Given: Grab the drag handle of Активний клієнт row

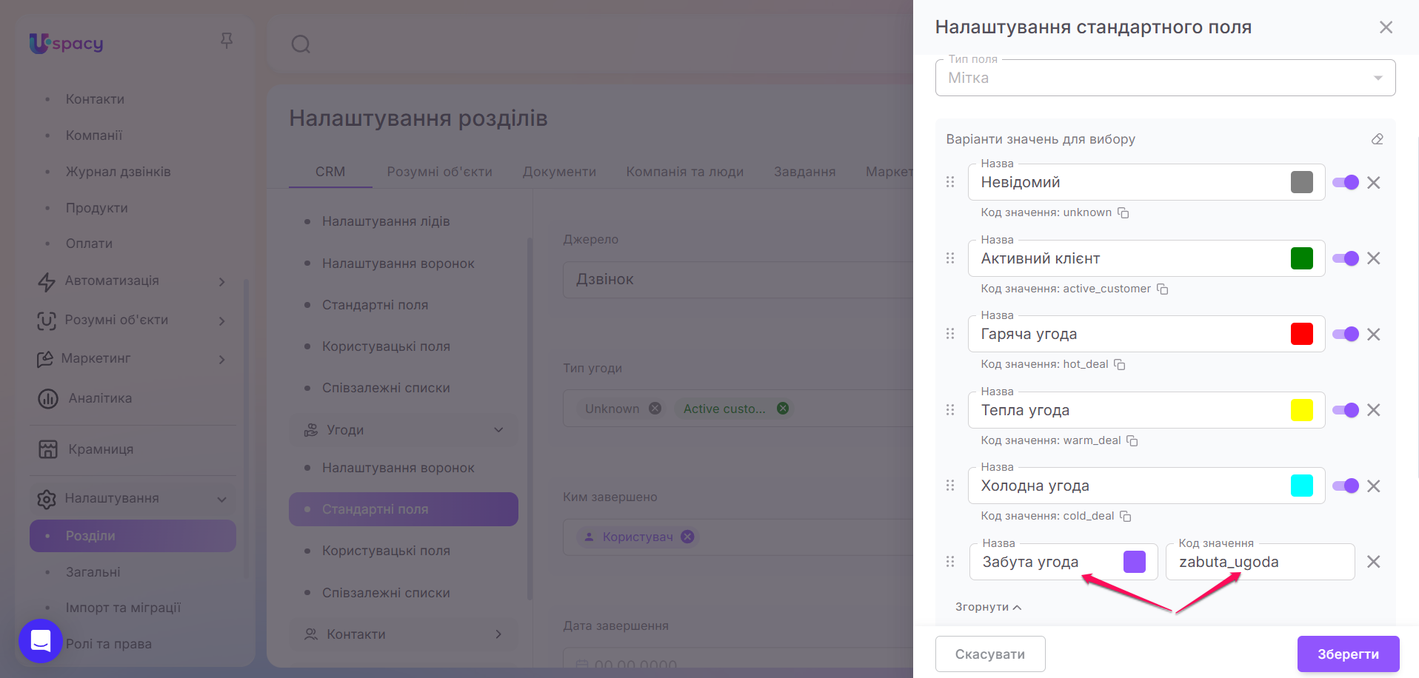Looking at the screenshot, I should (x=950, y=258).
